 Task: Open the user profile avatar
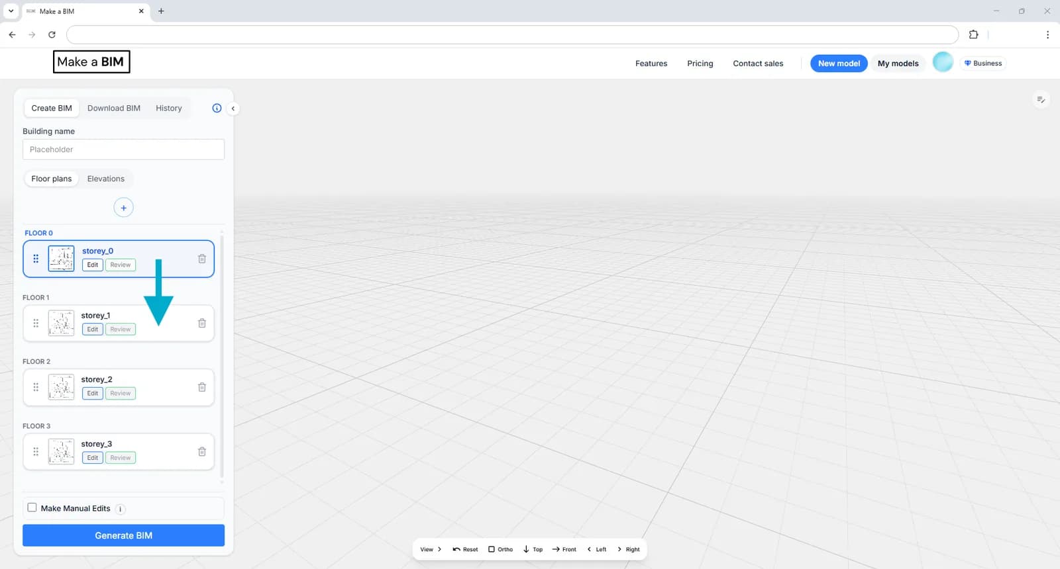(x=943, y=62)
